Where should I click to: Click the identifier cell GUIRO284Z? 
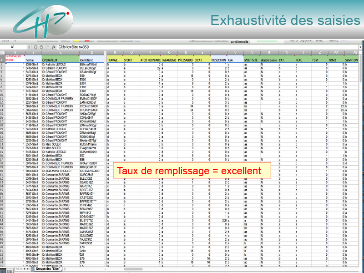coord(92,175)
